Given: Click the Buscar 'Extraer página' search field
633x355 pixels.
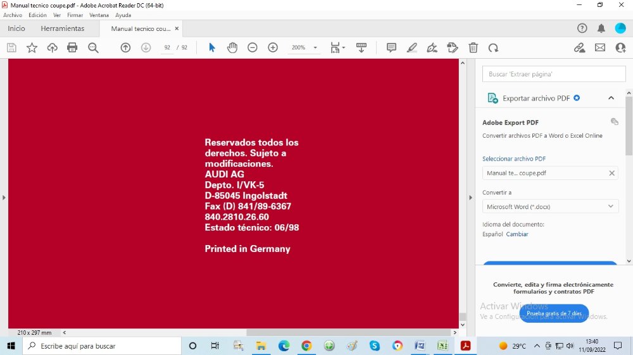Looking at the screenshot, I should (x=554, y=74).
